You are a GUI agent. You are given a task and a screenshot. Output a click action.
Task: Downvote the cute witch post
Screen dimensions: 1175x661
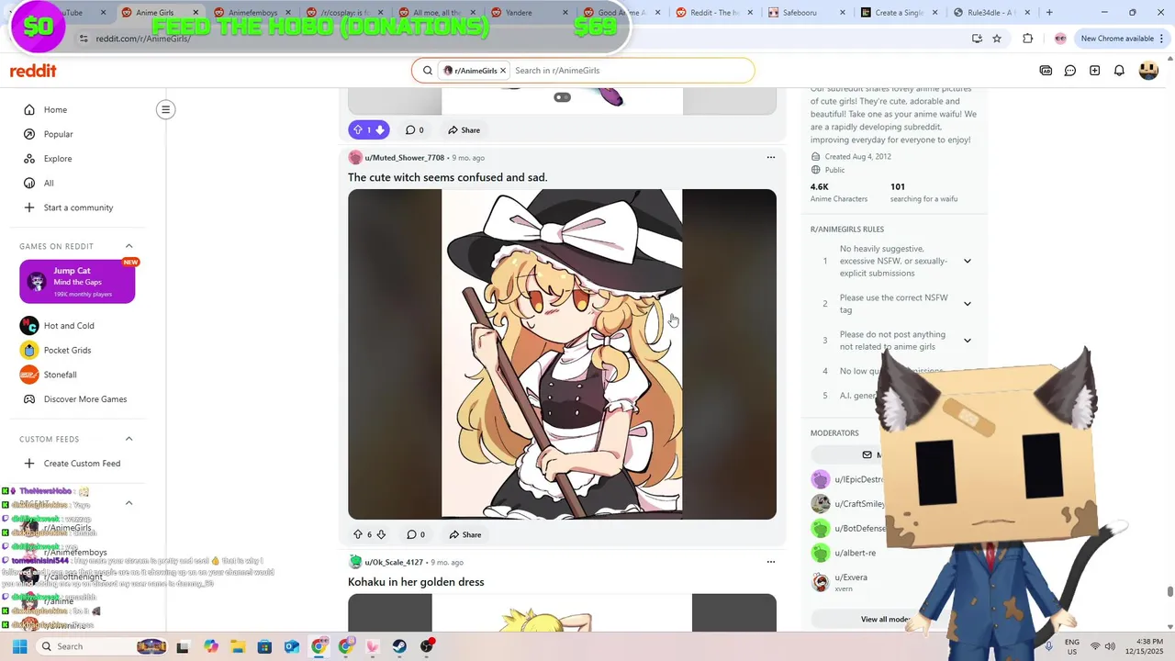[381, 534]
